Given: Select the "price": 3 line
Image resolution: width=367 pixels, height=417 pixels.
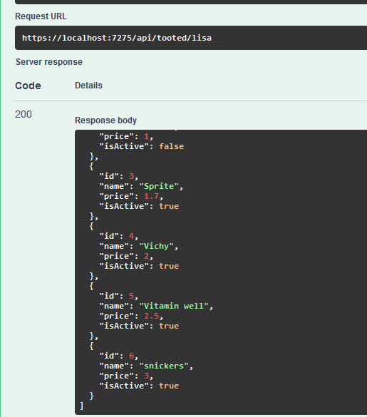Looking at the screenshot, I should 126,376.
